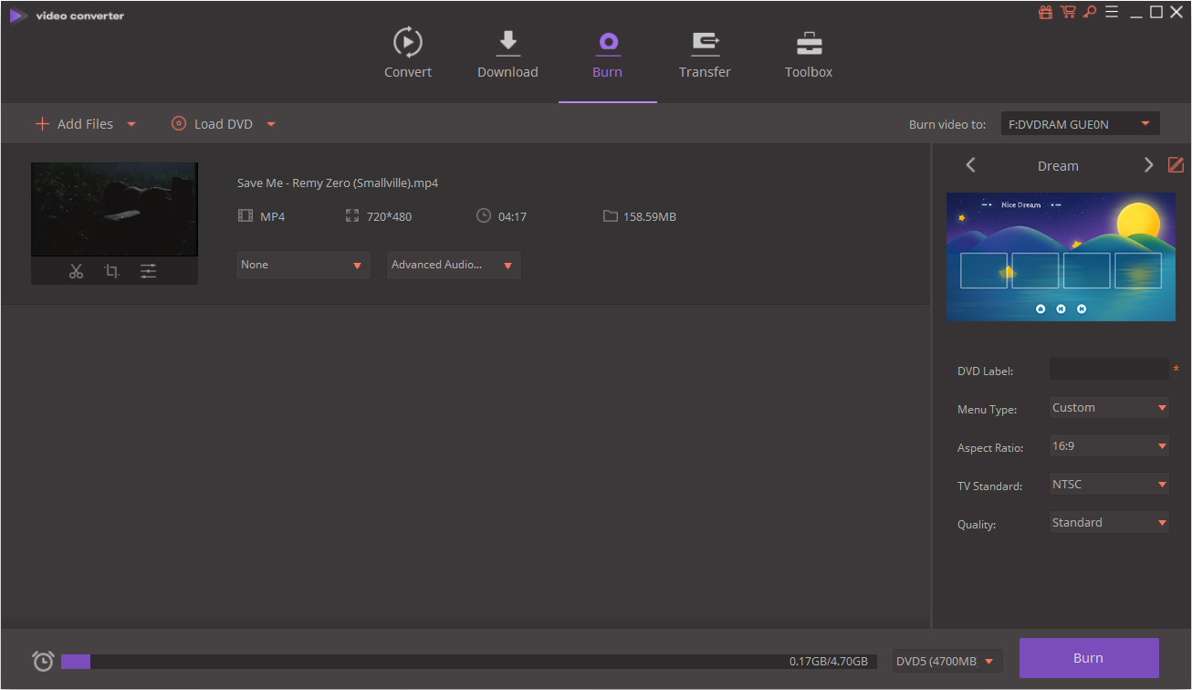Switch to the Download tab
This screenshot has width=1192, height=690.
pos(507,54)
